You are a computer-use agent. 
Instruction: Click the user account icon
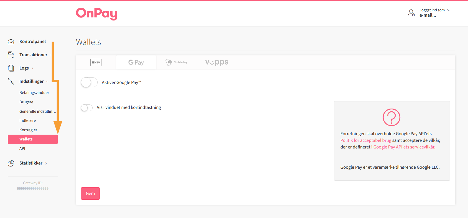pyautogui.click(x=411, y=13)
